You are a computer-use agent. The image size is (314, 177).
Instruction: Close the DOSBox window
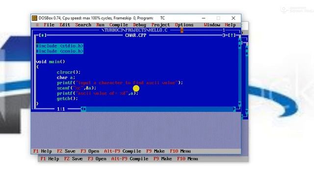pyautogui.click(x=234, y=18)
